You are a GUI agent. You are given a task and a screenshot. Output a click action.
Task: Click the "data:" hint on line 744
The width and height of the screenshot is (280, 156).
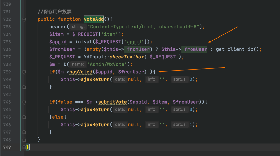120,109
